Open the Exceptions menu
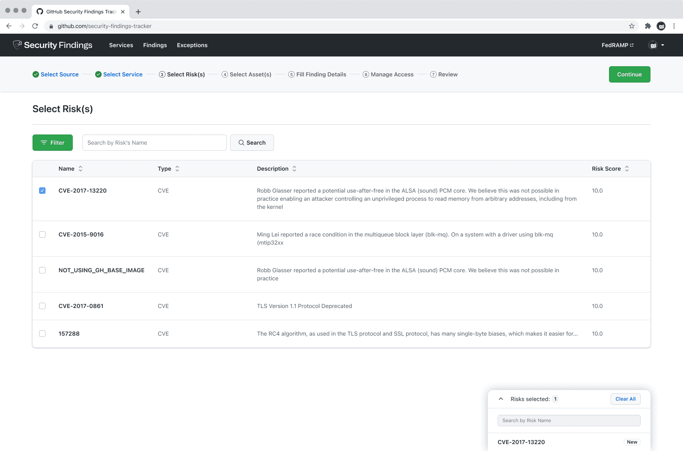The image size is (683, 451). point(192,45)
